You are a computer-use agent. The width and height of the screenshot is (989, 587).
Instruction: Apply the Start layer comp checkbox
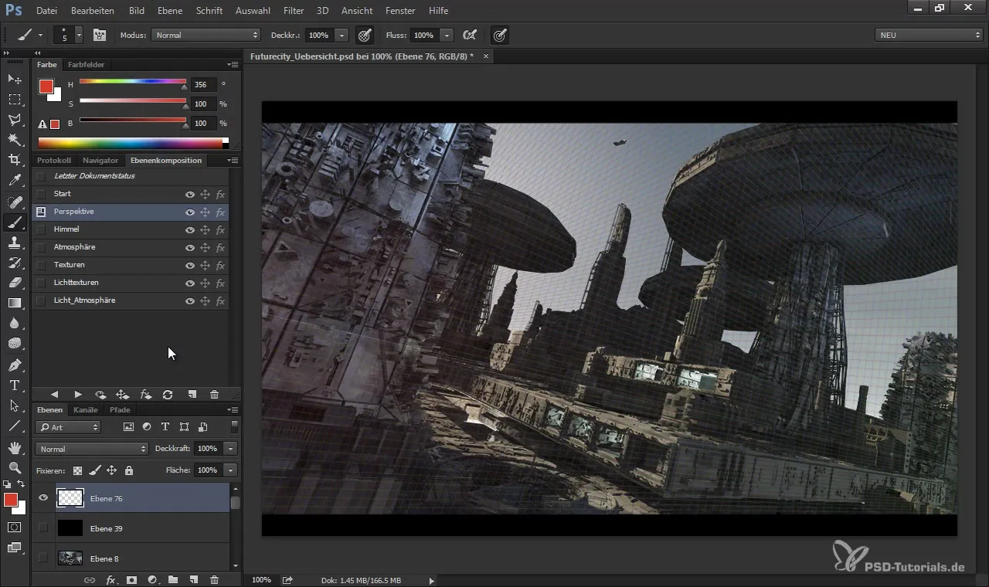(41, 194)
